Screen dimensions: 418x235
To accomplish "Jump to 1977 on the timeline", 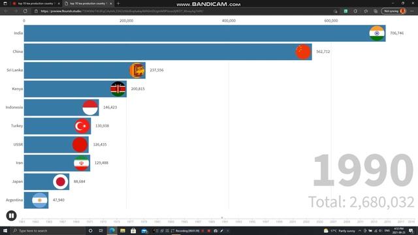I will (x=130, y=222).
